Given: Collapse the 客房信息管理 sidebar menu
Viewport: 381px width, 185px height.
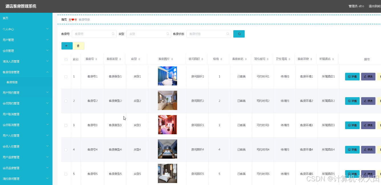Looking at the screenshot, I should (x=26, y=72).
